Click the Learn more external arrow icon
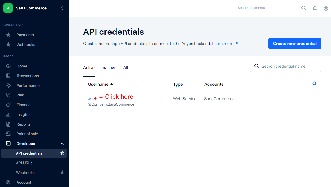 pos(237,43)
